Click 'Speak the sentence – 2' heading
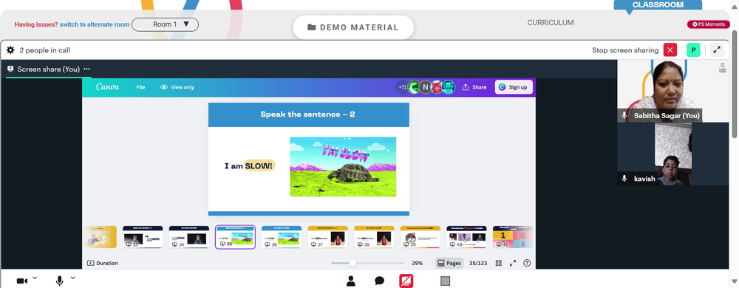Viewport: 739px width, 288px height. 307,114
